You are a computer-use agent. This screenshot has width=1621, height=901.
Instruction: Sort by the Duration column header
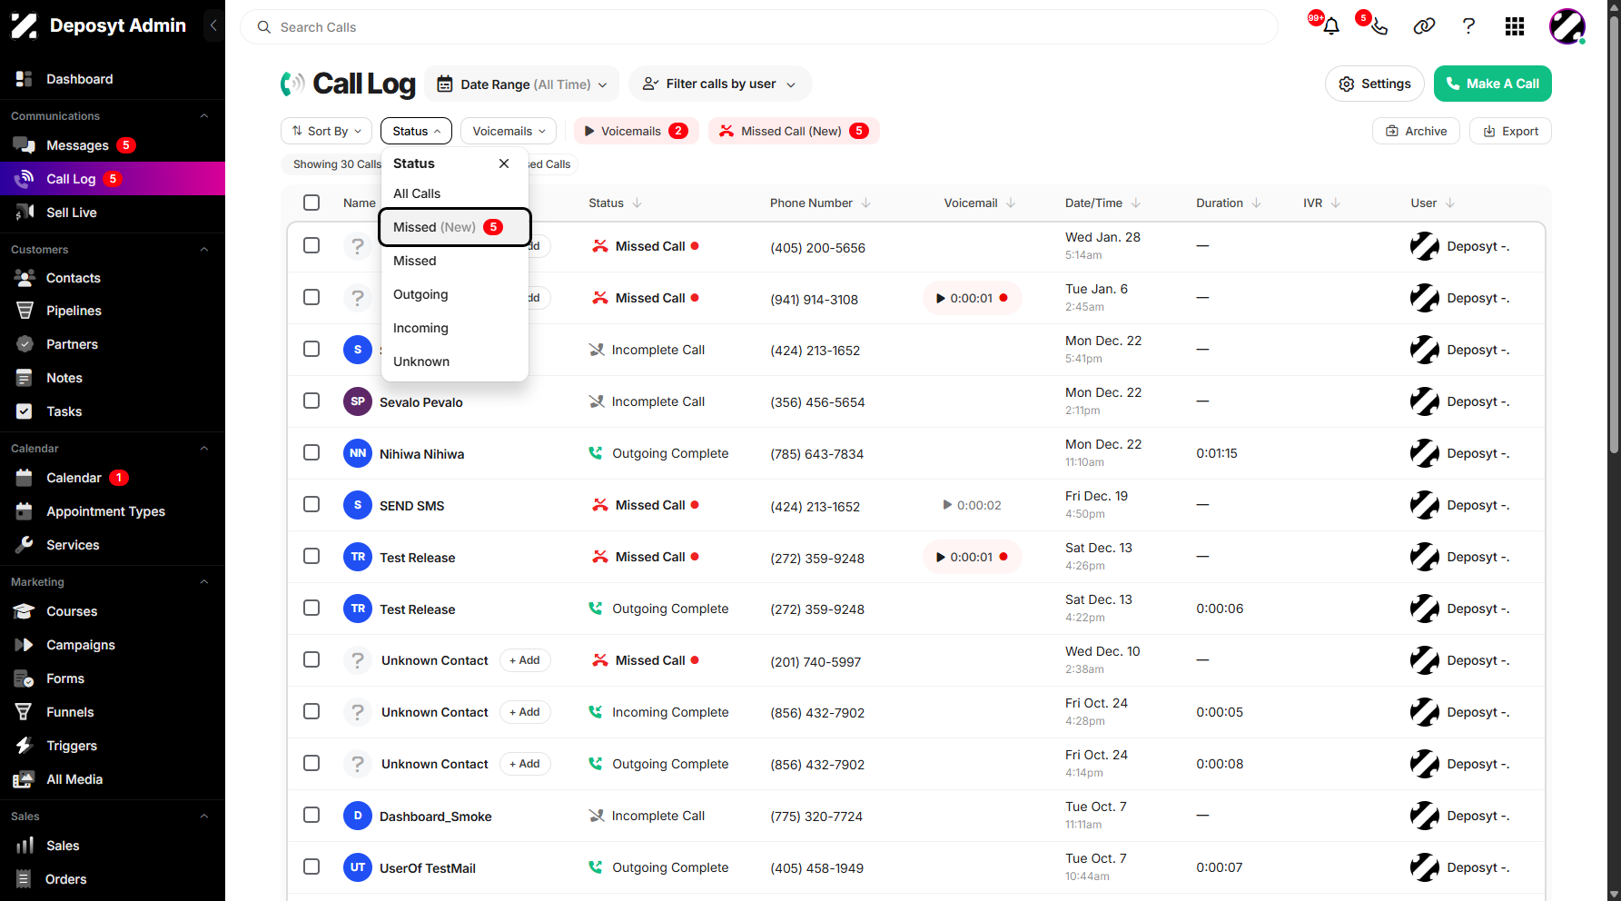(1228, 203)
